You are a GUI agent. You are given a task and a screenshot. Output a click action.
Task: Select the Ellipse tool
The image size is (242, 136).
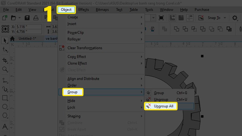(5, 107)
